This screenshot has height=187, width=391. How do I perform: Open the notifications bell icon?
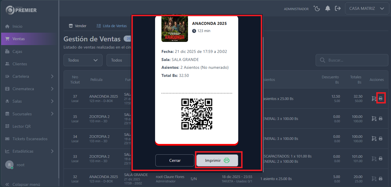point(327,8)
